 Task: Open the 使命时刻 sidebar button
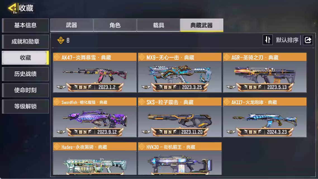[25, 90]
